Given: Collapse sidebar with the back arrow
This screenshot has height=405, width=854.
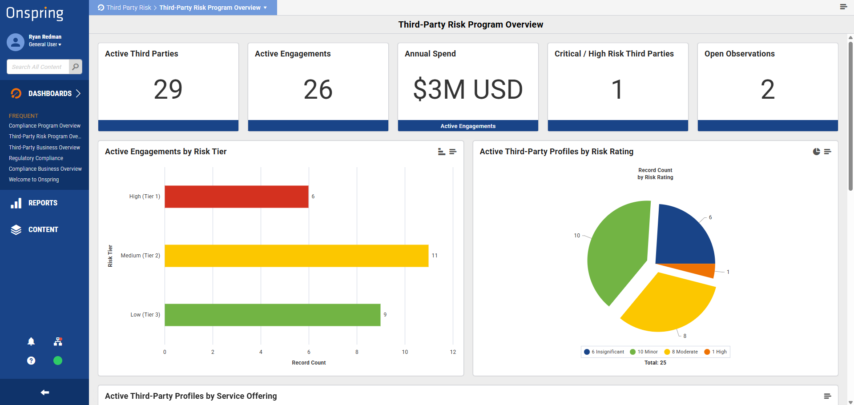Looking at the screenshot, I should pyautogui.click(x=44, y=392).
